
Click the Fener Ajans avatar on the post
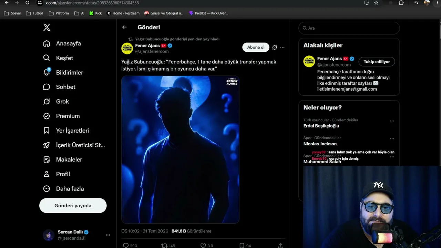(x=127, y=48)
